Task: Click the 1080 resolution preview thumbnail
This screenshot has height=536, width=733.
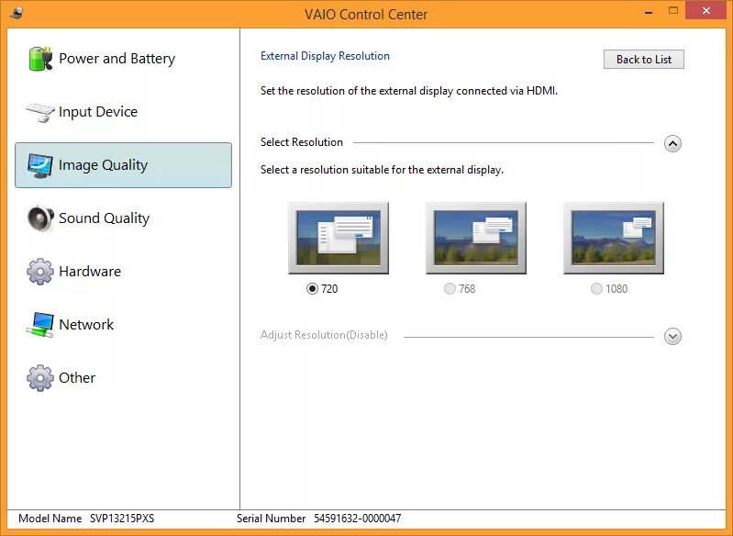Action: [x=614, y=238]
